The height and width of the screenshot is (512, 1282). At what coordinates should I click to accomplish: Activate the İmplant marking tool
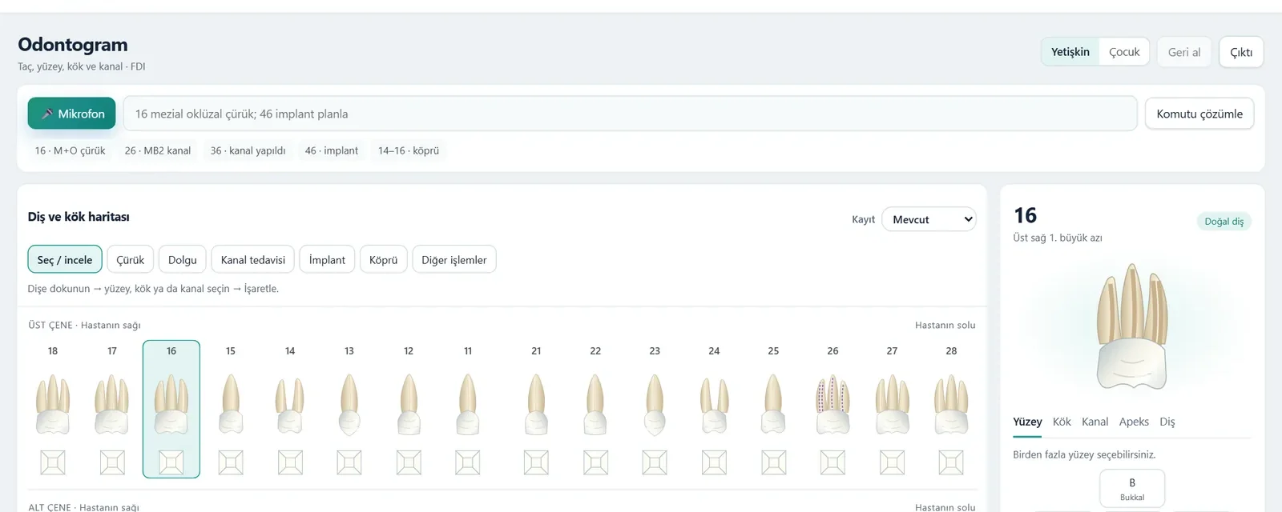click(327, 259)
